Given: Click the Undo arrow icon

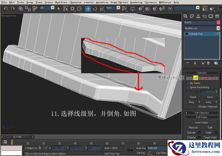Looking at the screenshot, I should click(x=6, y=8).
